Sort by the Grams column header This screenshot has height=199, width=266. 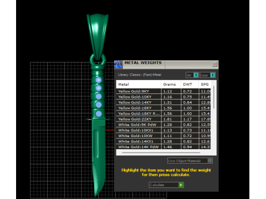tap(171, 85)
